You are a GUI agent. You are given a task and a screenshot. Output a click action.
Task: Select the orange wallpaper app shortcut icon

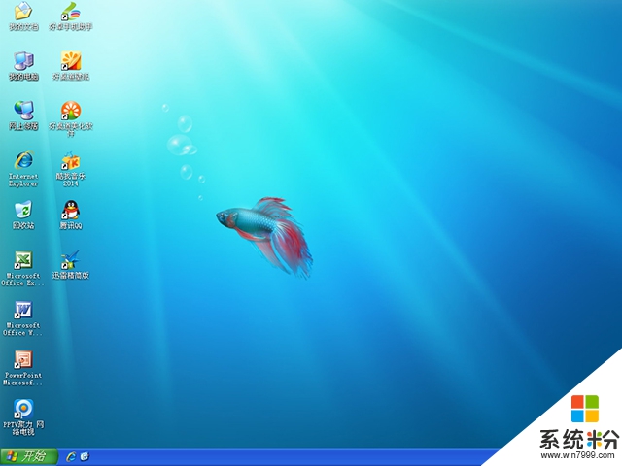[x=71, y=60]
